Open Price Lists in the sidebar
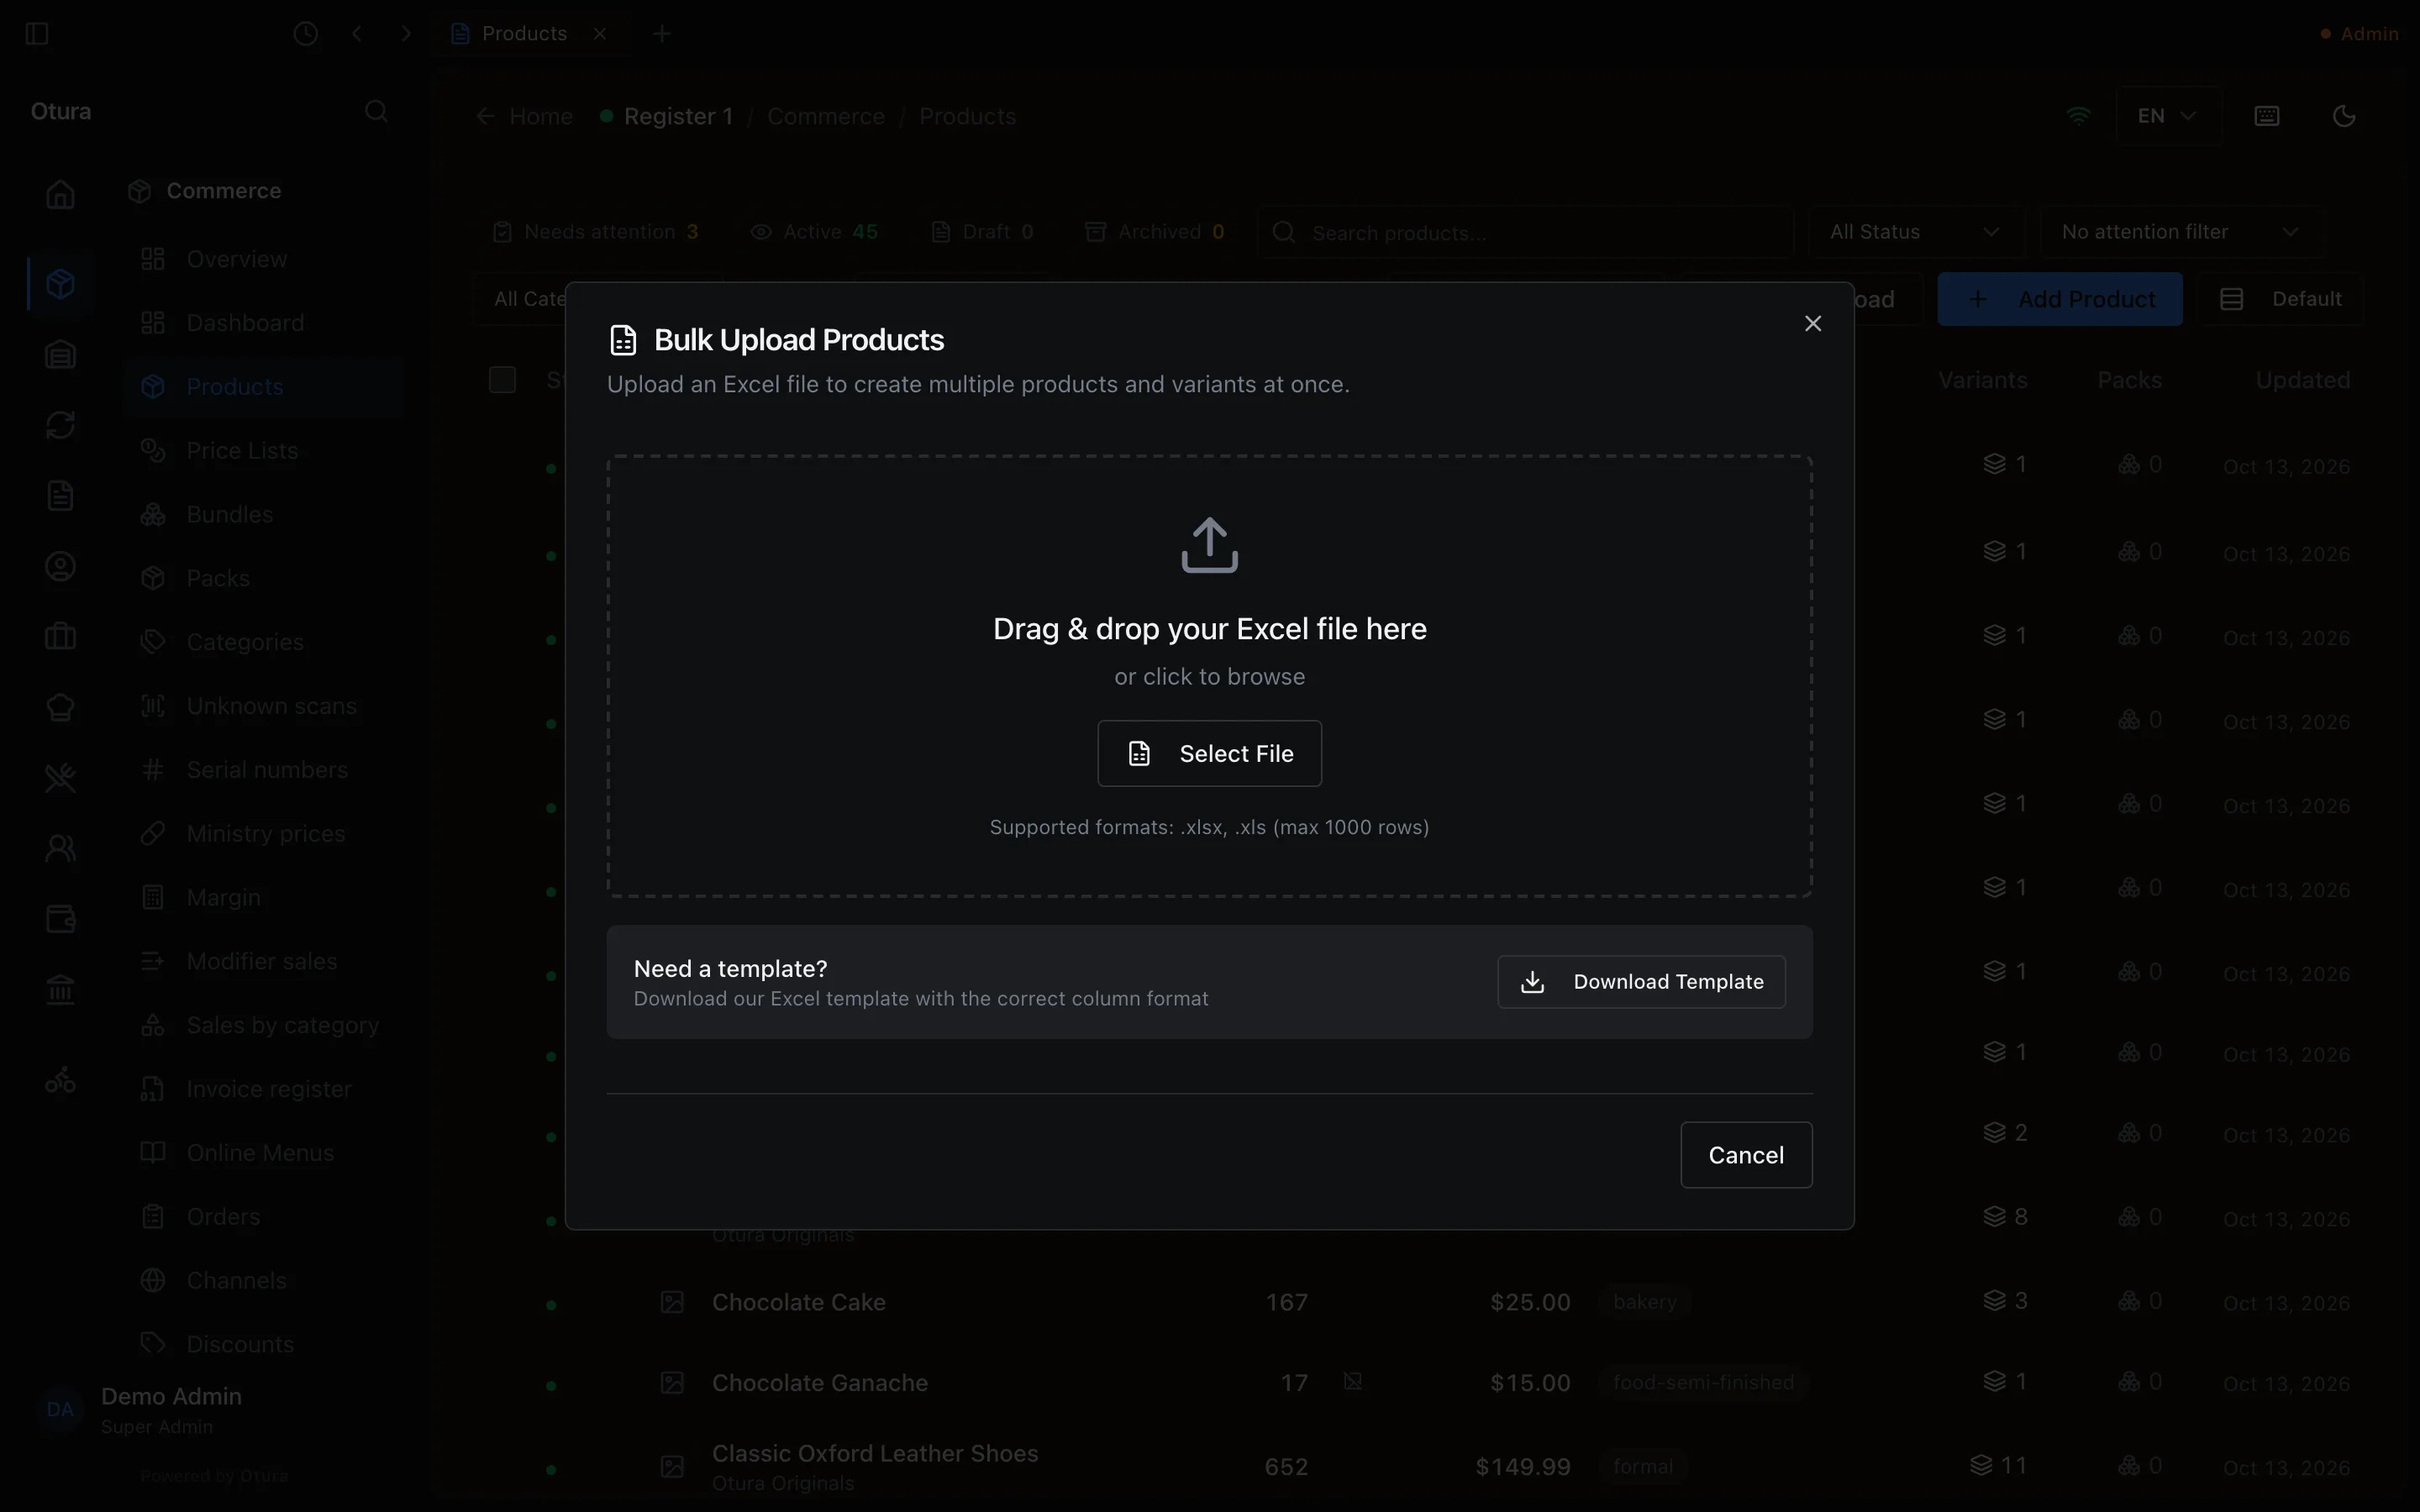 (263, 451)
